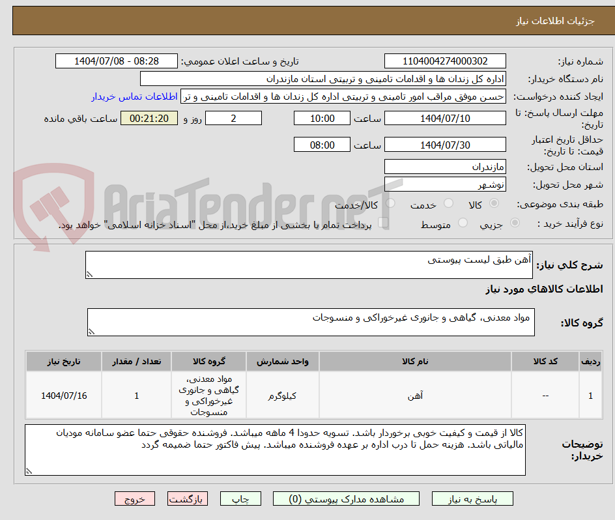Choose the جزیی purchase type option
Viewport: 615px width, 520px height.
[x=515, y=222]
